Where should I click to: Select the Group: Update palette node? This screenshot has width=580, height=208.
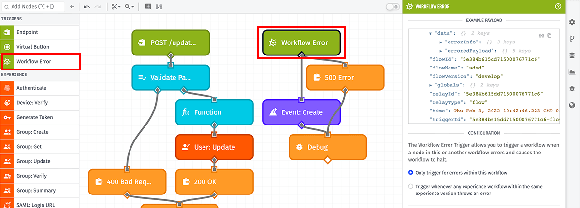(x=40, y=161)
